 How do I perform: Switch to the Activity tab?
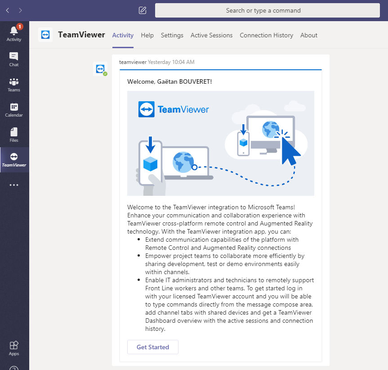[x=123, y=35]
